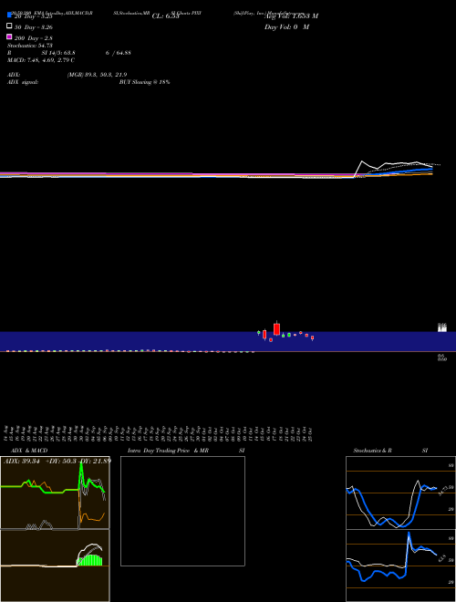
Task: Click the 'ADX & MACD' panel title
Action: (x=29, y=451)
